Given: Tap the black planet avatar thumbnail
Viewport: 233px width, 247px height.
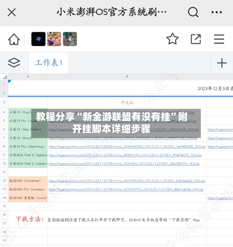Looking at the screenshot, I should click(38, 39).
